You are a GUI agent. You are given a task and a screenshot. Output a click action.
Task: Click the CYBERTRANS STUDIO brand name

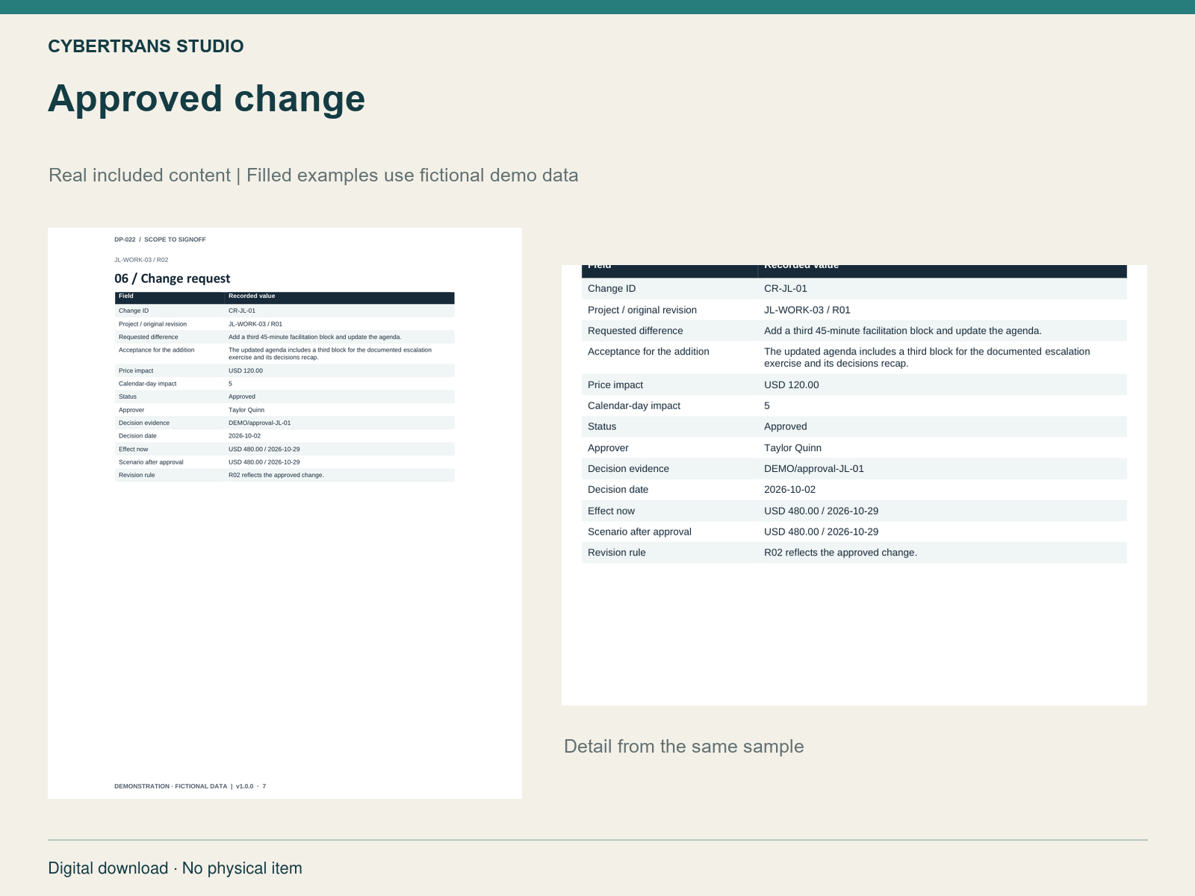tap(146, 46)
